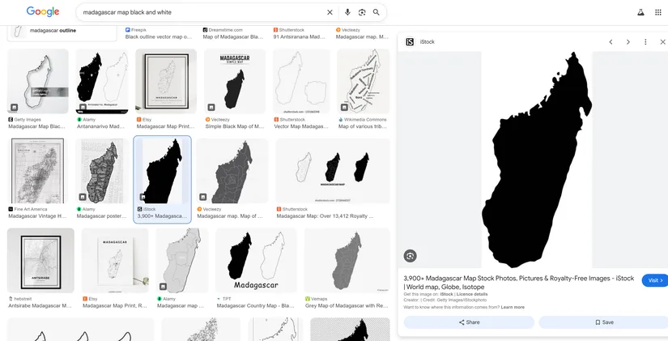
Task: Go to previous image in preview panel
Action: [611, 42]
